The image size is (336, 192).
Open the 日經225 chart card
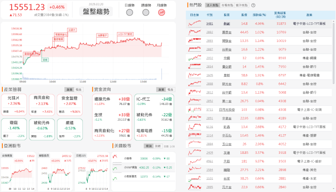[x=92, y=171]
